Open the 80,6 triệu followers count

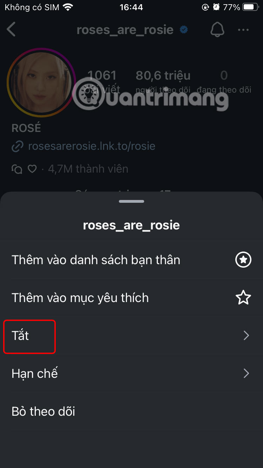click(x=163, y=82)
